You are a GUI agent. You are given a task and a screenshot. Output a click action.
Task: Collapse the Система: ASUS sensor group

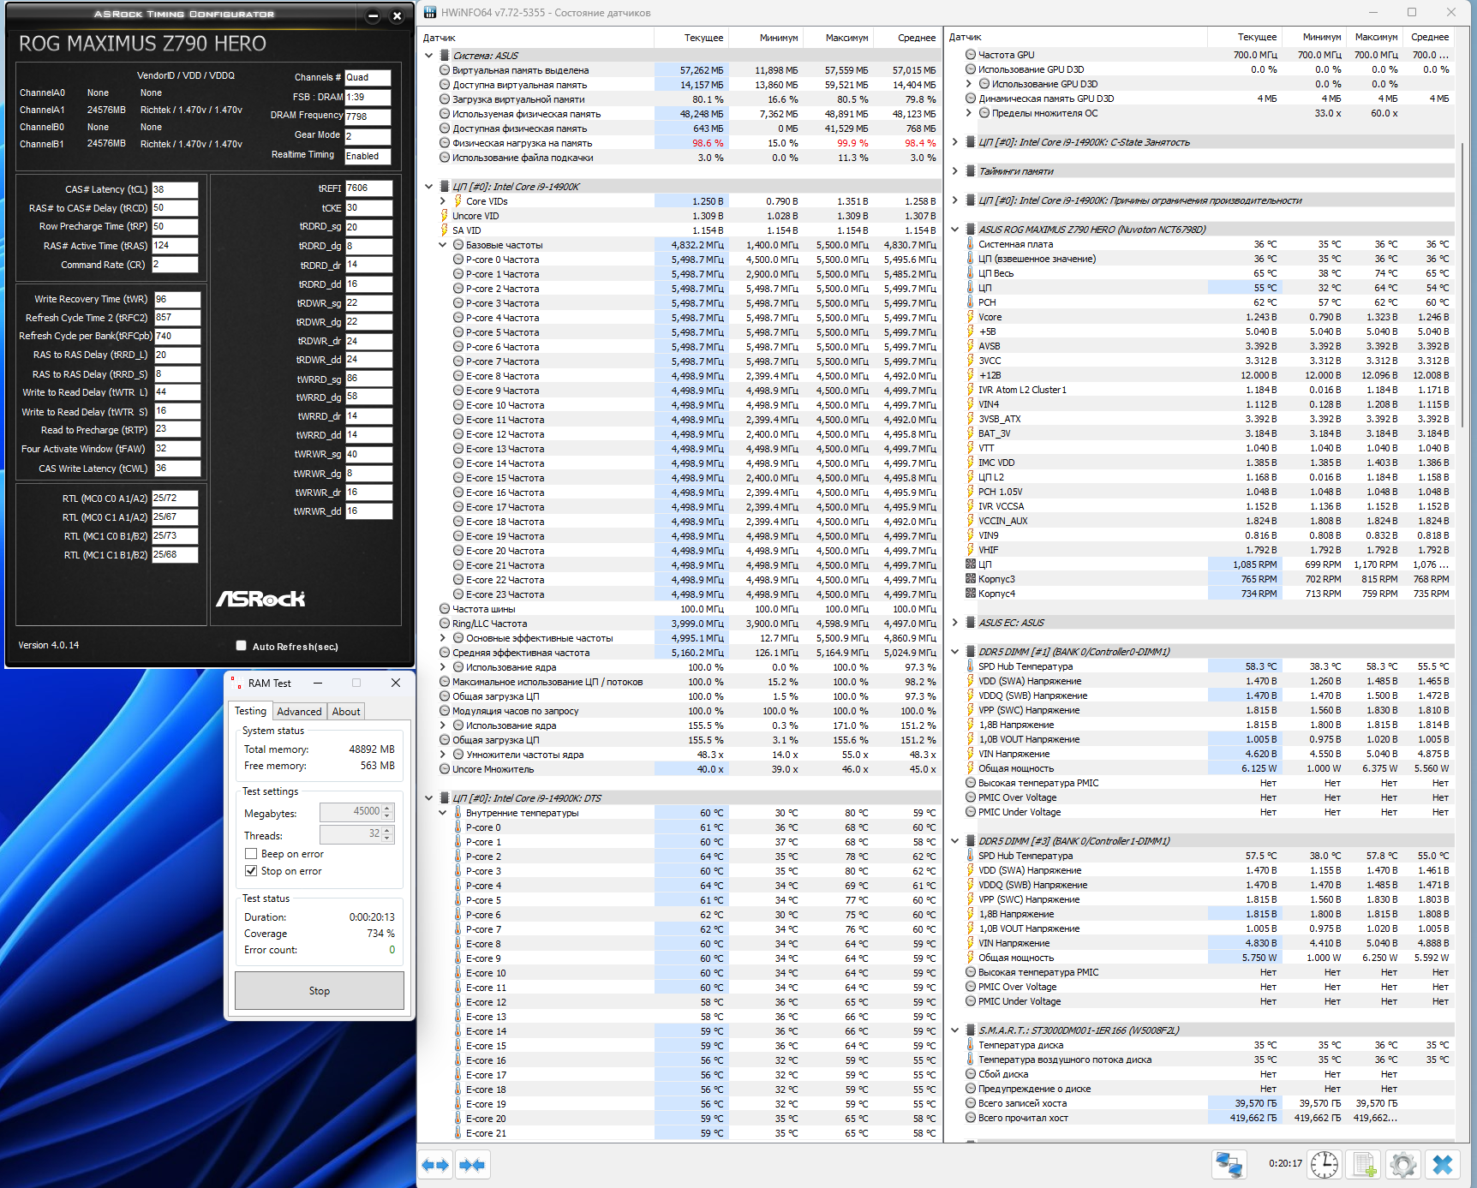click(429, 56)
